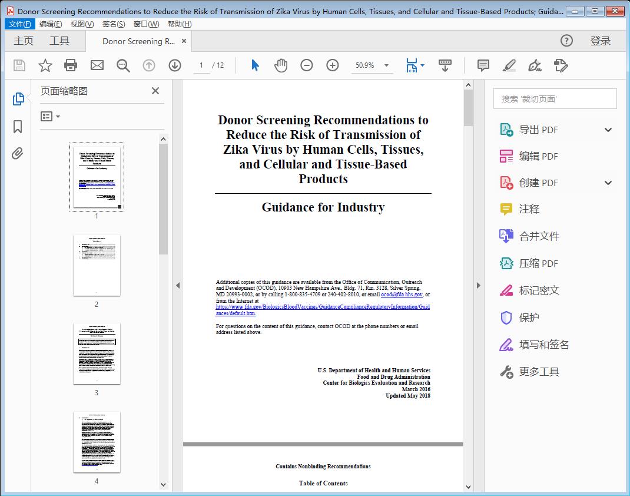Switch to the 工具 tab
The height and width of the screenshot is (496, 630).
click(x=59, y=41)
